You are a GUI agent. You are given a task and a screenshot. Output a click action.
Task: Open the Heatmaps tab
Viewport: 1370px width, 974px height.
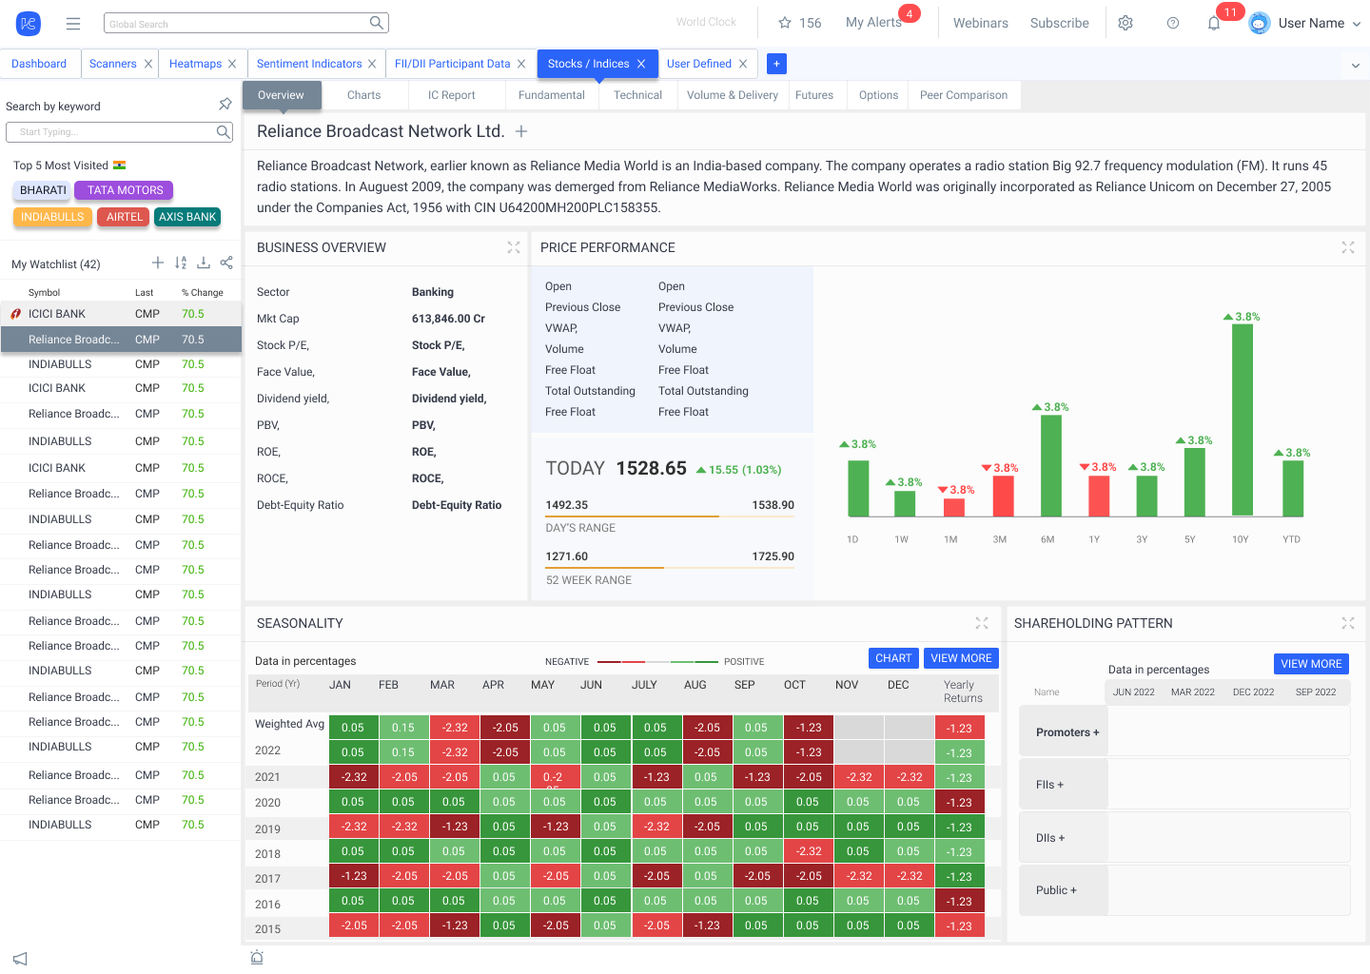(195, 64)
